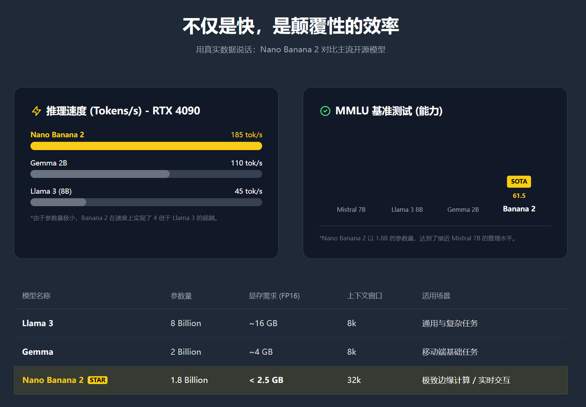Click the 参数量 column header
This screenshot has width=586, height=407.
[181, 296]
